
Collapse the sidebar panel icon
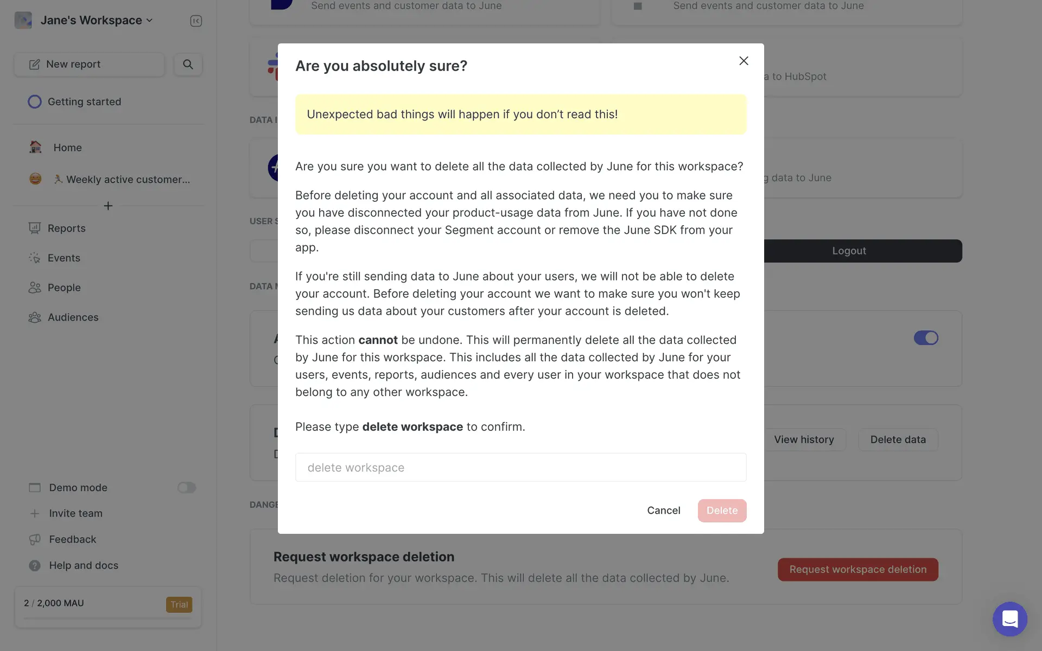pos(196,21)
